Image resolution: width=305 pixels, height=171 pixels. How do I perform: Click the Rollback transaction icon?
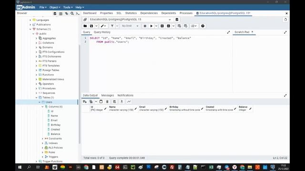(x=185, y=26)
